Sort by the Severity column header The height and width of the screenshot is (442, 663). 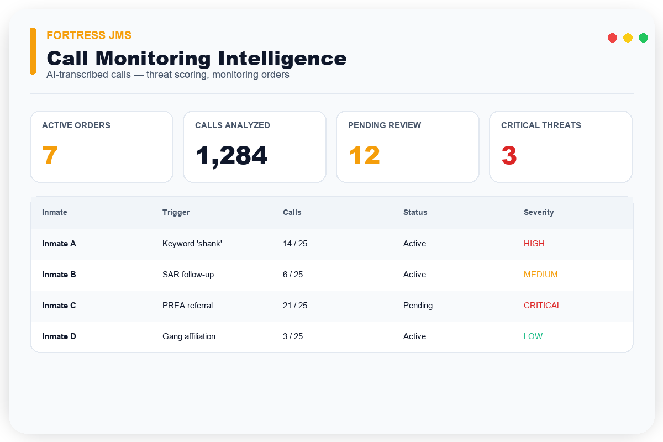point(539,212)
